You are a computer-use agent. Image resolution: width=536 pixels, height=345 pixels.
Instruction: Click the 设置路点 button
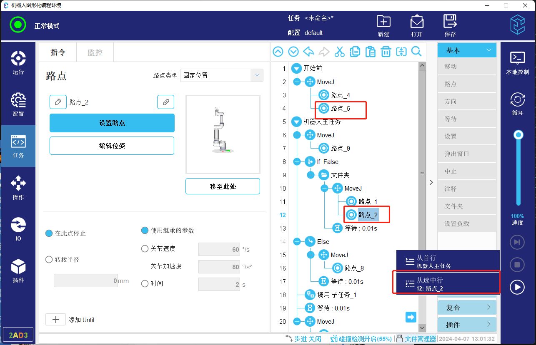pyautogui.click(x=112, y=123)
